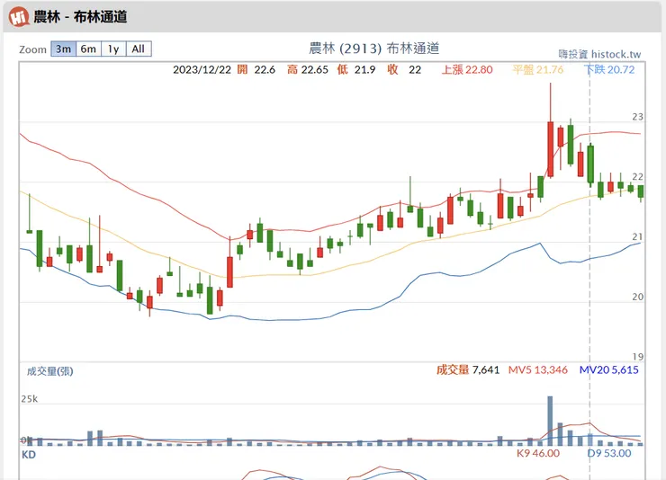This screenshot has width=666, height=480.
Task: Click the D9 53.00 indicator value
Action: 609,453
